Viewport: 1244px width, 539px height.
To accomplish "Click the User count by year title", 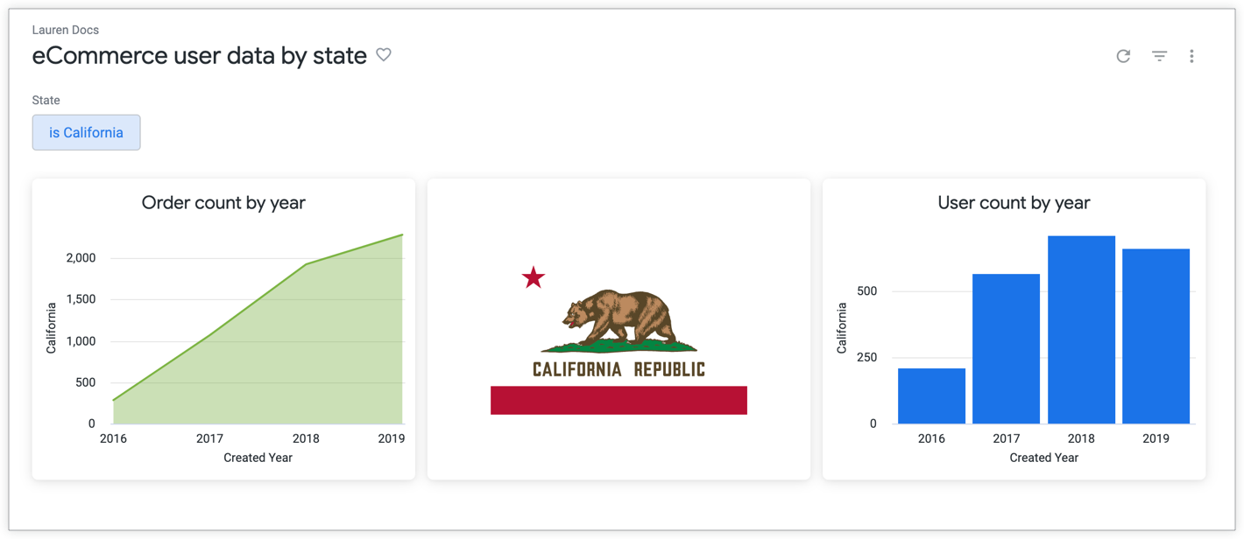I will click(1014, 203).
